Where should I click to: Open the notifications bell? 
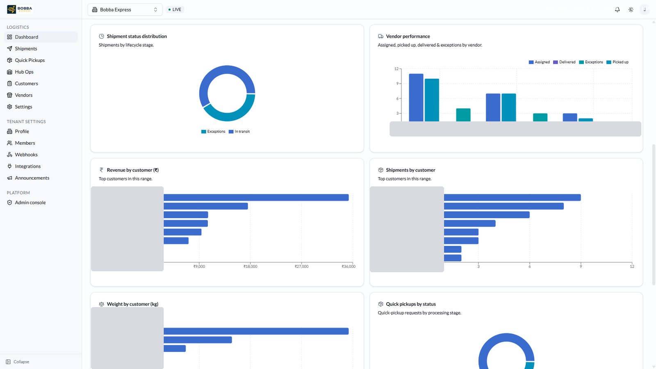point(617,9)
